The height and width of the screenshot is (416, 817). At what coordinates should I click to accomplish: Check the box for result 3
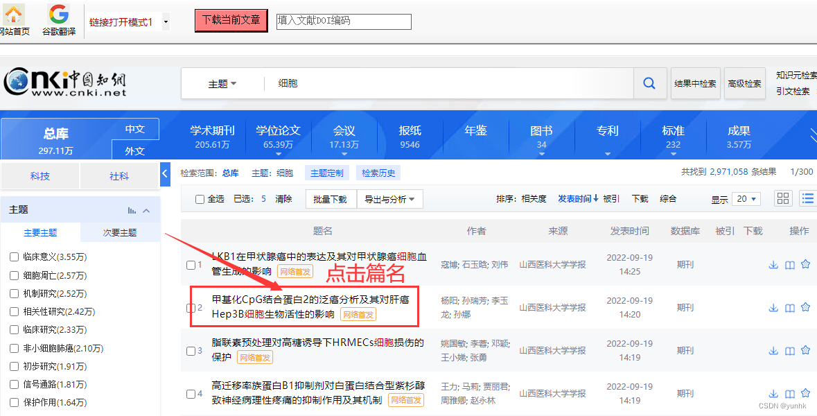point(191,351)
